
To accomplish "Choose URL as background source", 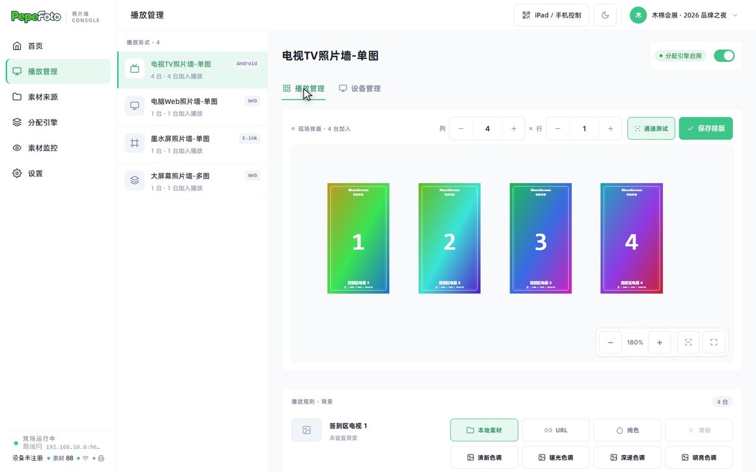I will (x=556, y=430).
